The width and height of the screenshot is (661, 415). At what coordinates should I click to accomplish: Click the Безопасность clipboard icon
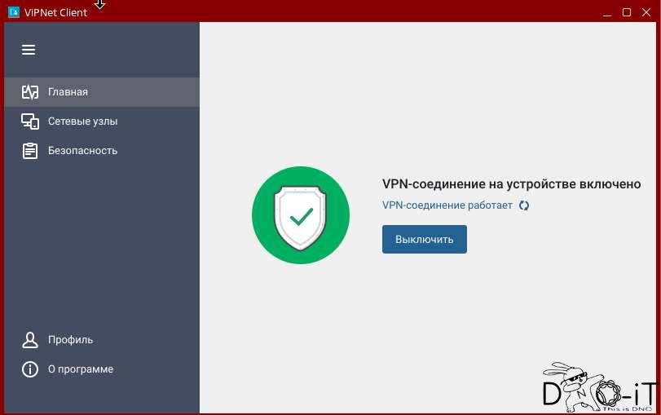click(30, 151)
